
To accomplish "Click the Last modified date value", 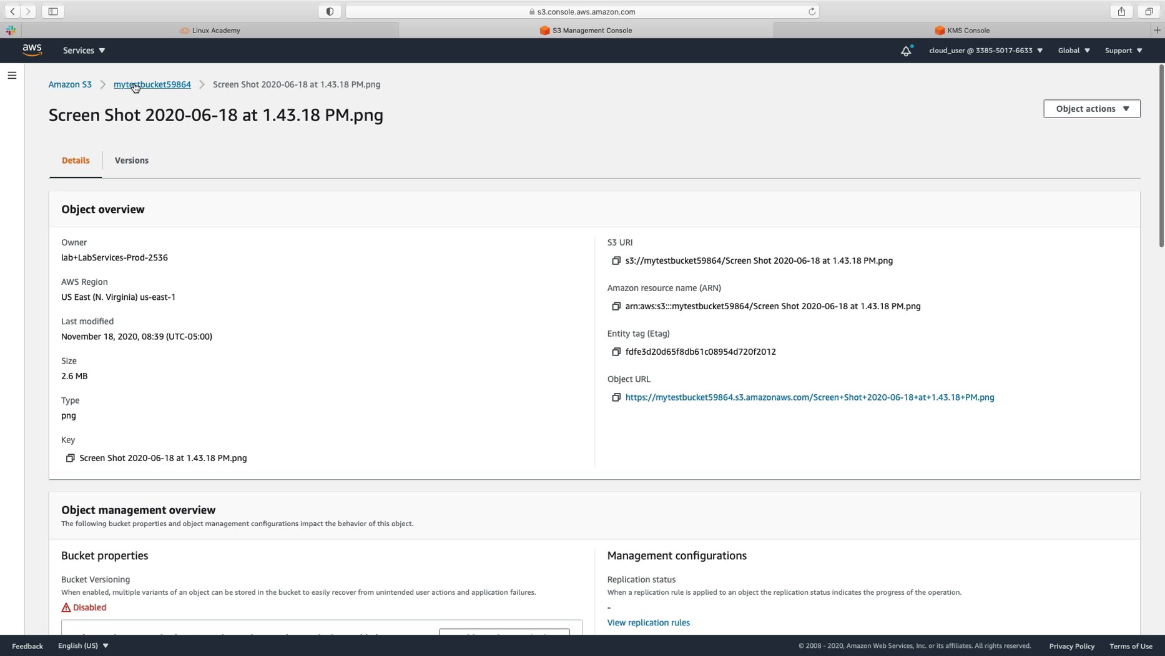I will click(x=137, y=336).
